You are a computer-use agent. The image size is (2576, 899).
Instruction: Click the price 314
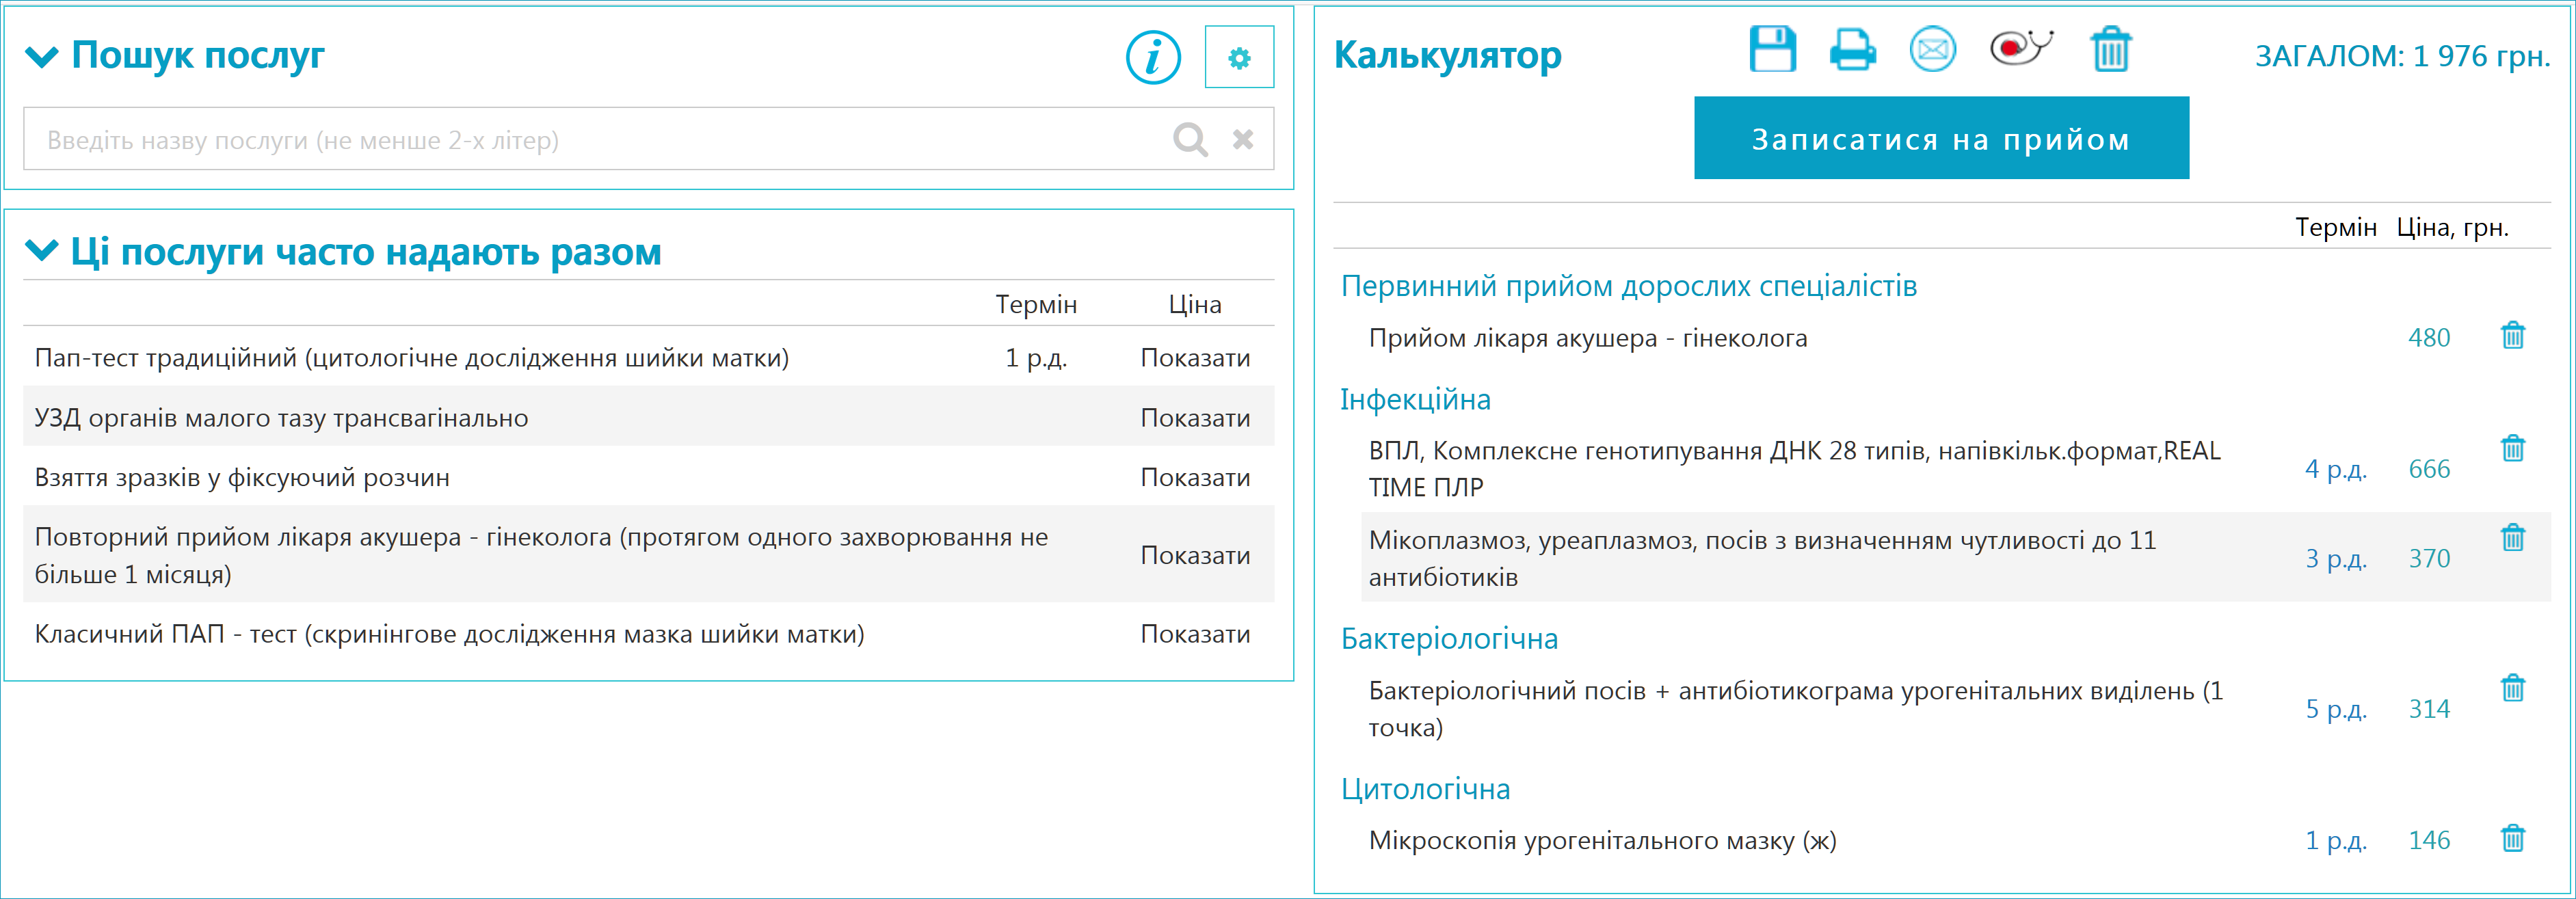tap(2428, 709)
